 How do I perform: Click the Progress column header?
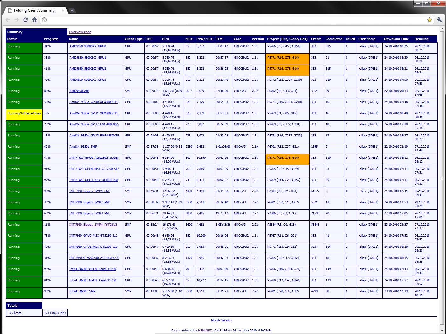pyautogui.click(x=51, y=39)
